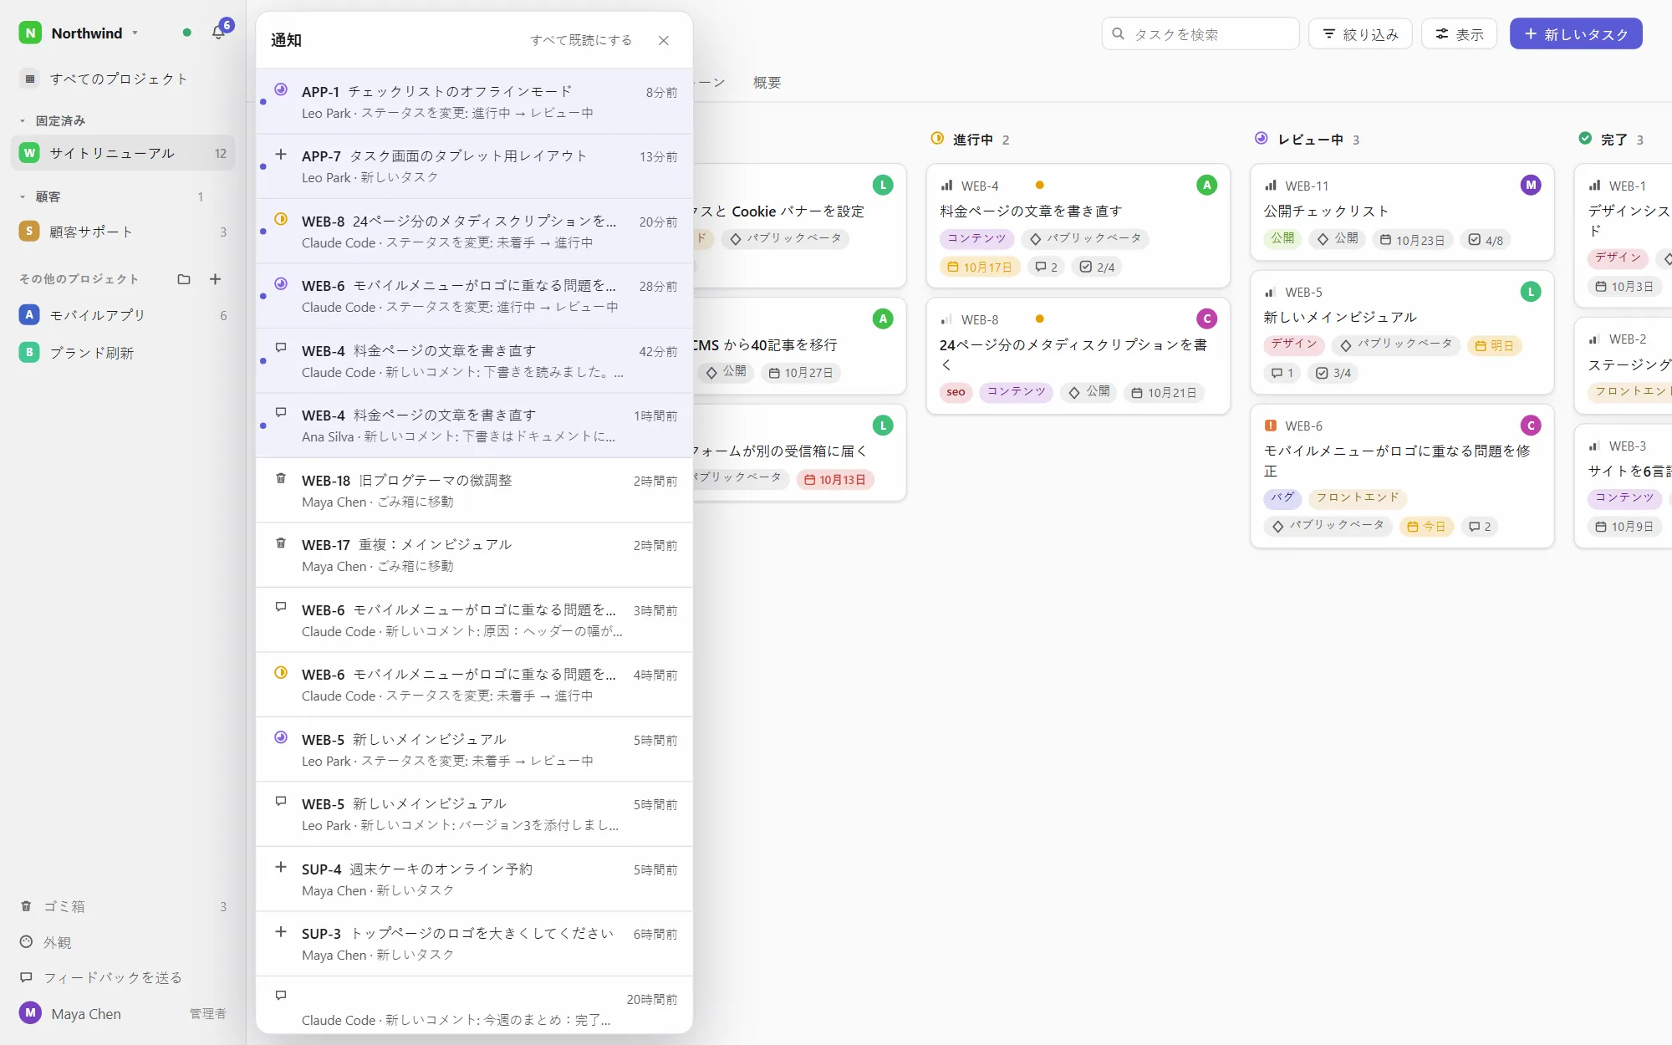Click すべて既読にする link

(581, 40)
